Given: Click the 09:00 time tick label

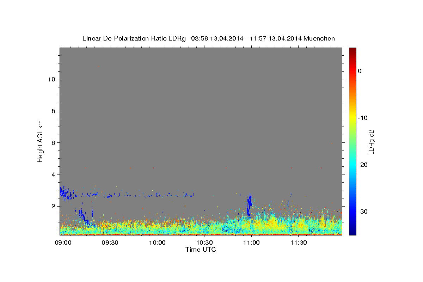Looking at the screenshot, I should (63, 243).
